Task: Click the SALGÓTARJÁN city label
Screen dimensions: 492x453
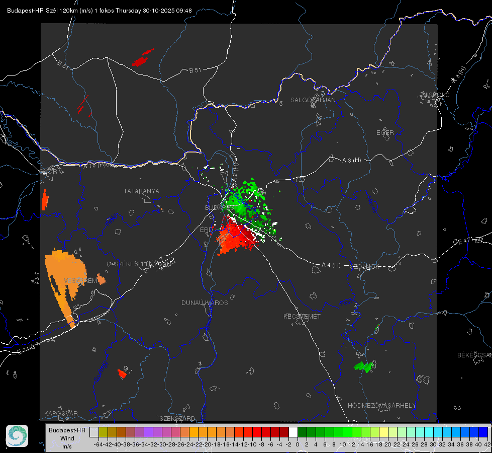Action: 313,100
